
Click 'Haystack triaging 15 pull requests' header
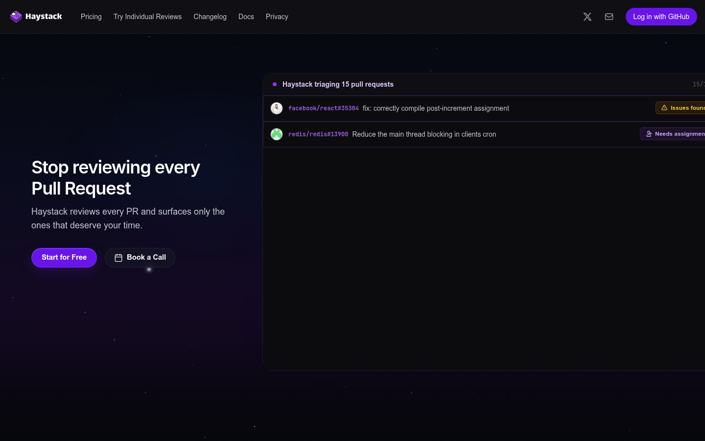(338, 84)
